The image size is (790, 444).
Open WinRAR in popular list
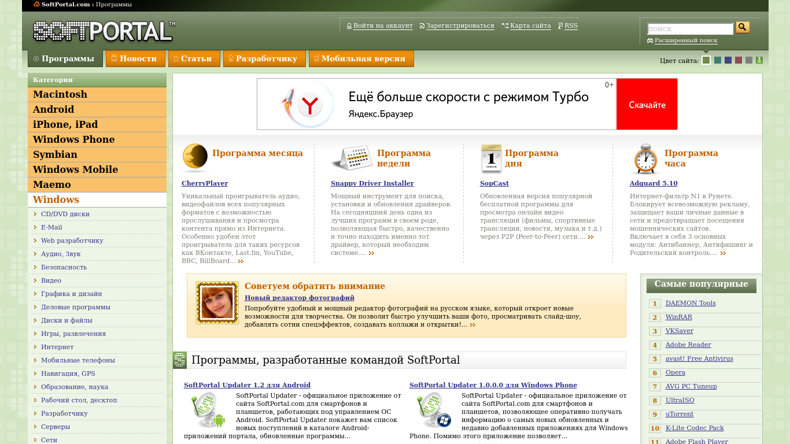[x=679, y=317]
